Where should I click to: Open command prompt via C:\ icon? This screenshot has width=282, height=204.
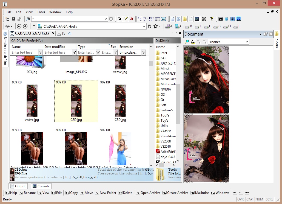pos(221,19)
